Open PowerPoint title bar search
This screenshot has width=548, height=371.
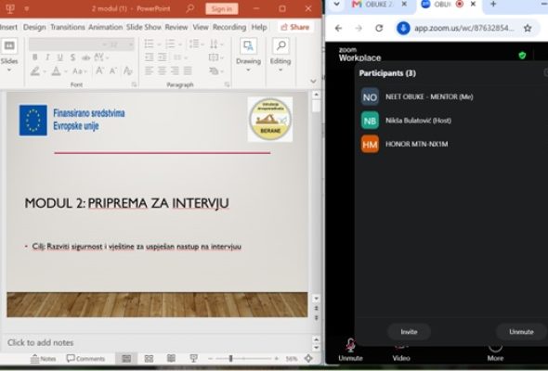[190, 8]
